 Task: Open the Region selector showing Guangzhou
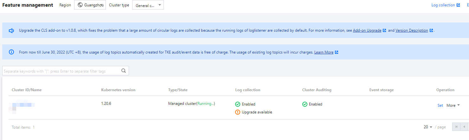pos(90,5)
